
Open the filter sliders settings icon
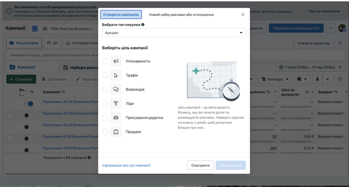click(x=340, y=43)
